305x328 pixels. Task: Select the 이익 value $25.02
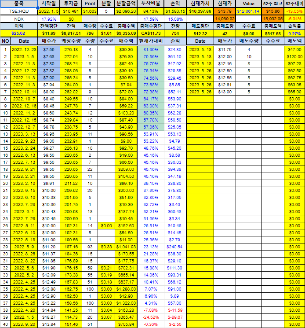point(19,33)
